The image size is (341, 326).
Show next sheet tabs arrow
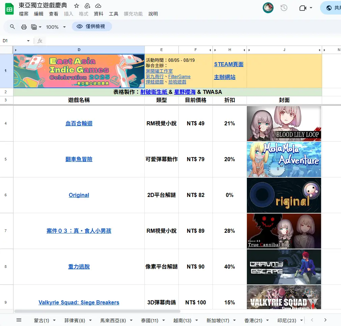325,320
